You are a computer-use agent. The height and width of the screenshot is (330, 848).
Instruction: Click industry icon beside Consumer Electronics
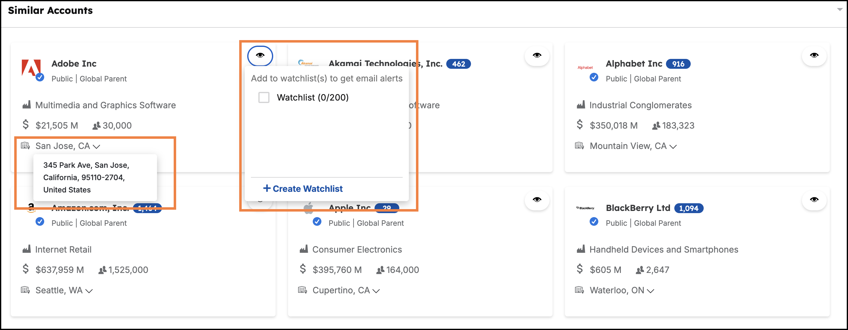click(303, 249)
